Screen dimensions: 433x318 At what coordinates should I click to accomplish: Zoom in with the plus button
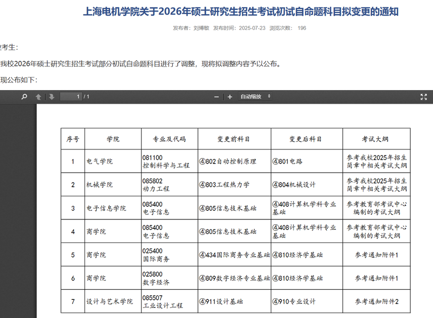230,97
